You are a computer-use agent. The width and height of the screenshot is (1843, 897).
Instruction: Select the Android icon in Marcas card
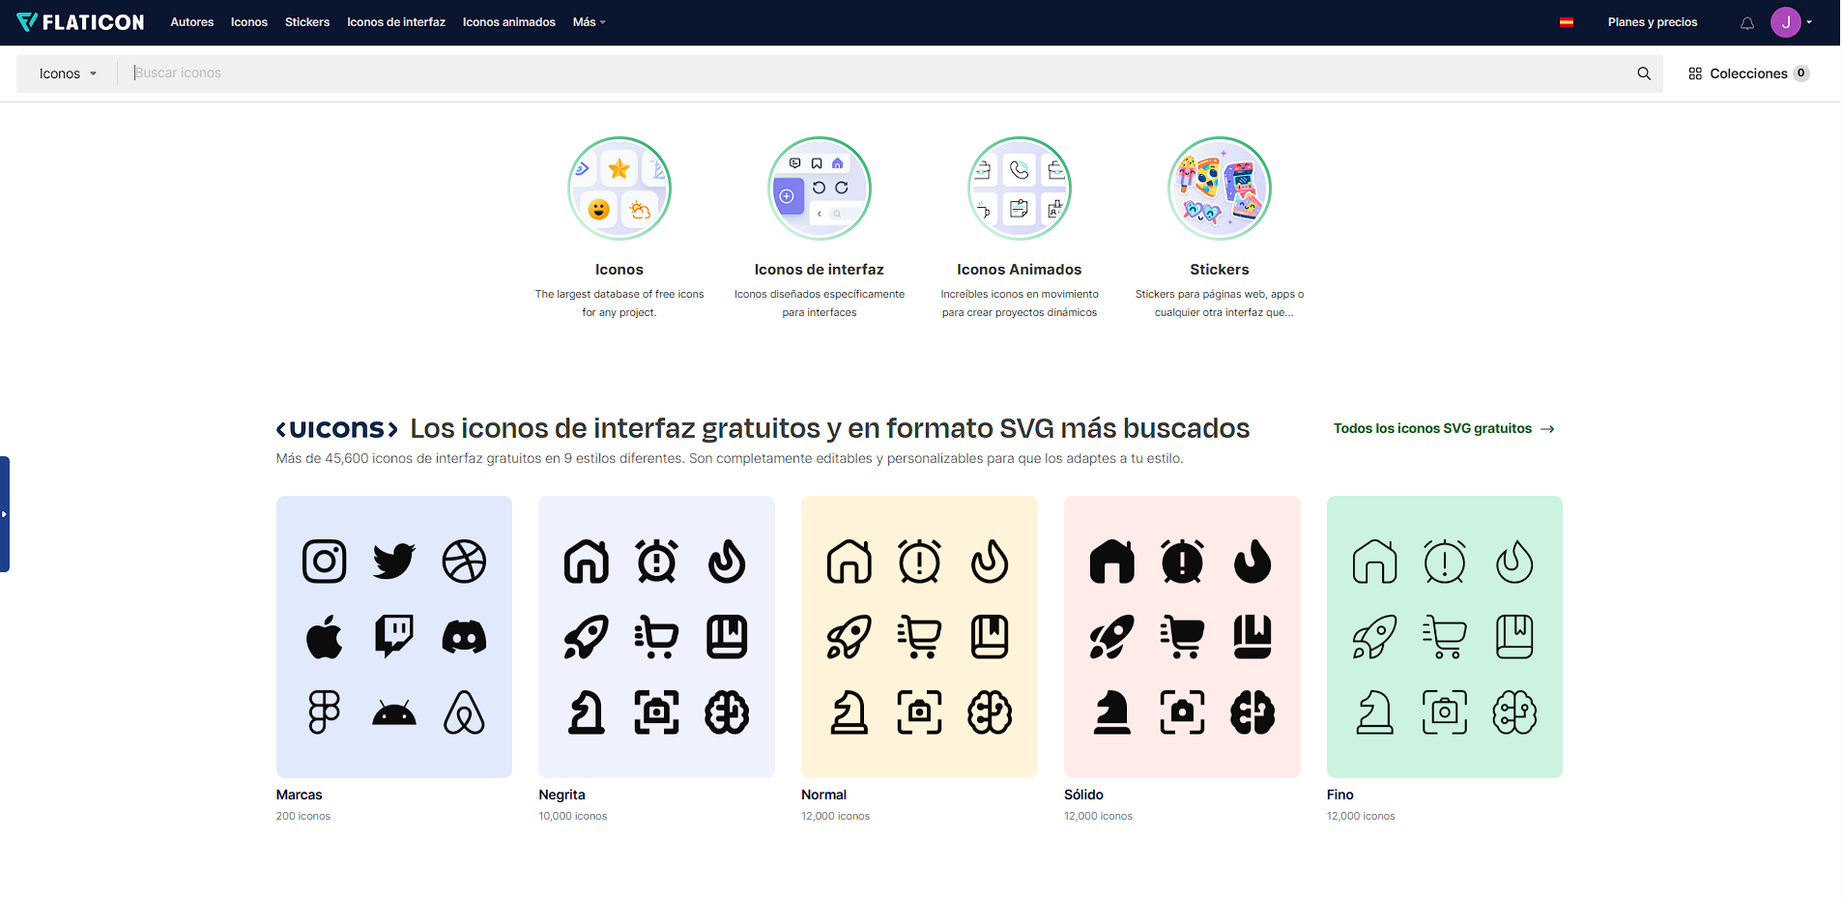point(393,712)
